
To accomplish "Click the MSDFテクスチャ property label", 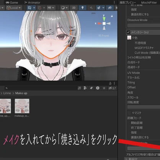I will [144, 48].
